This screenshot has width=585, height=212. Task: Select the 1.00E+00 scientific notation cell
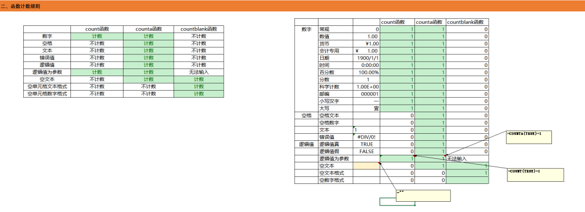[x=366, y=86]
